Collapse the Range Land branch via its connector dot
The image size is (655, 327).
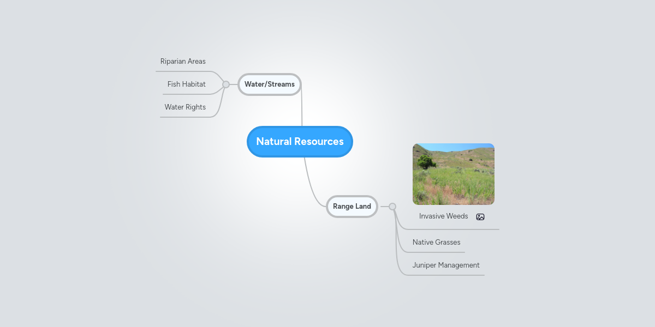391,206
